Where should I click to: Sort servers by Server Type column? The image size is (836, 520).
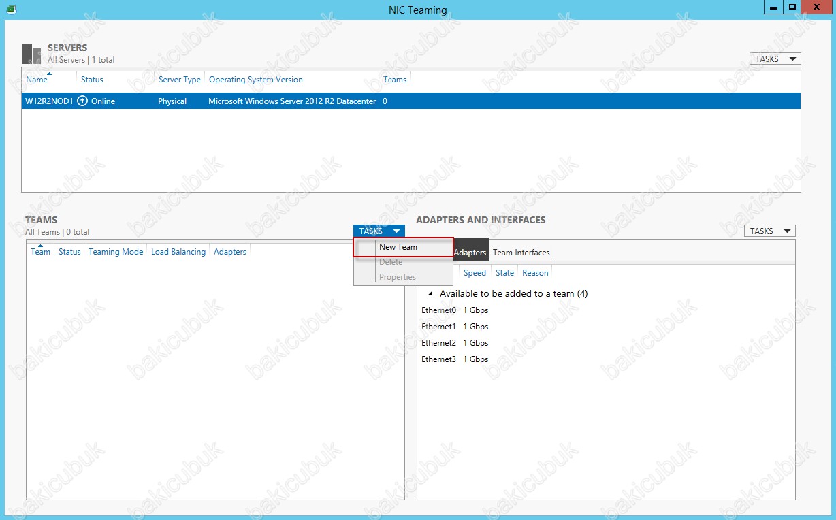click(x=180, y=80)
